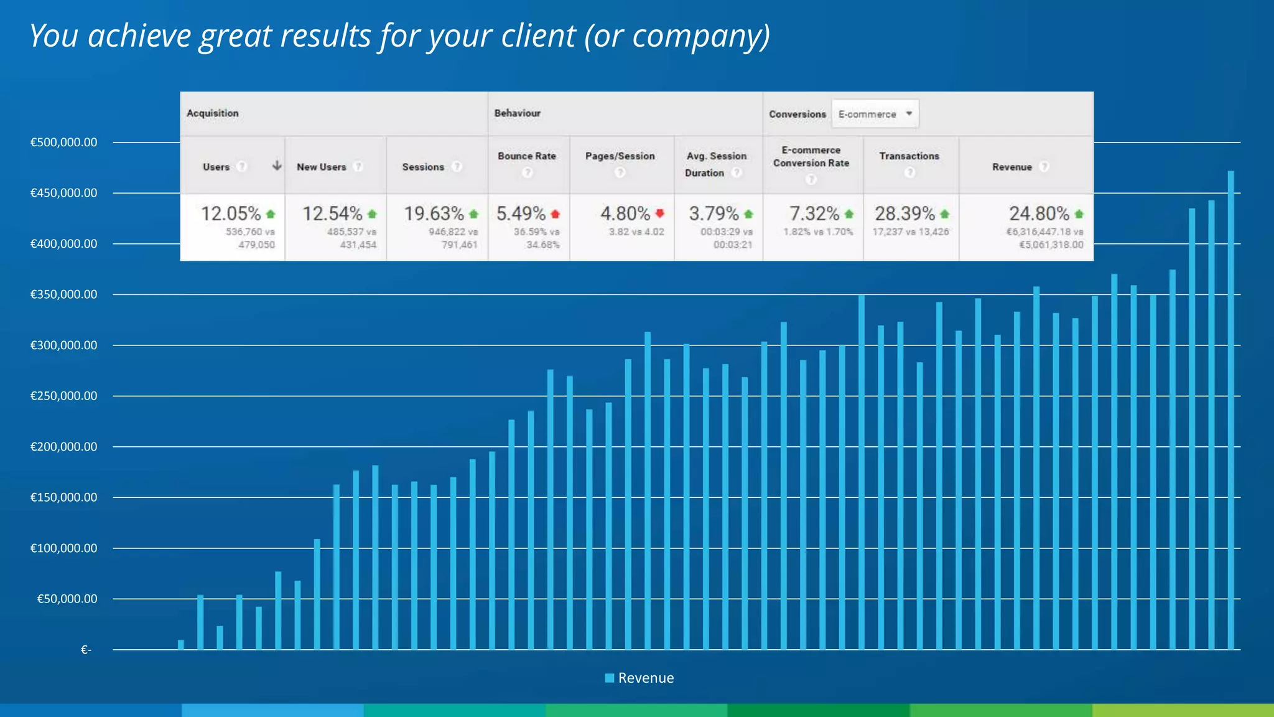Click the help icon next to Users

pyautogui.click(x=242, y=166)
